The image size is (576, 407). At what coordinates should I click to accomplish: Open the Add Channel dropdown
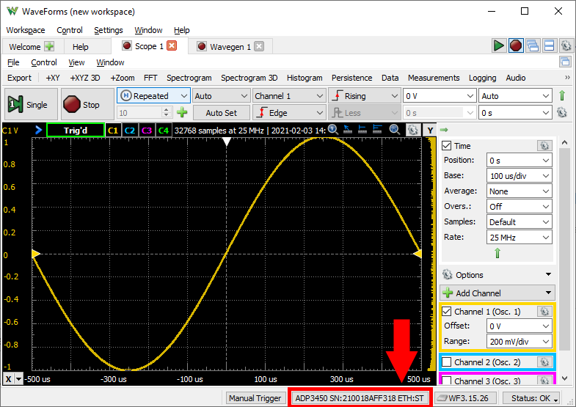[x=497, y=293]
